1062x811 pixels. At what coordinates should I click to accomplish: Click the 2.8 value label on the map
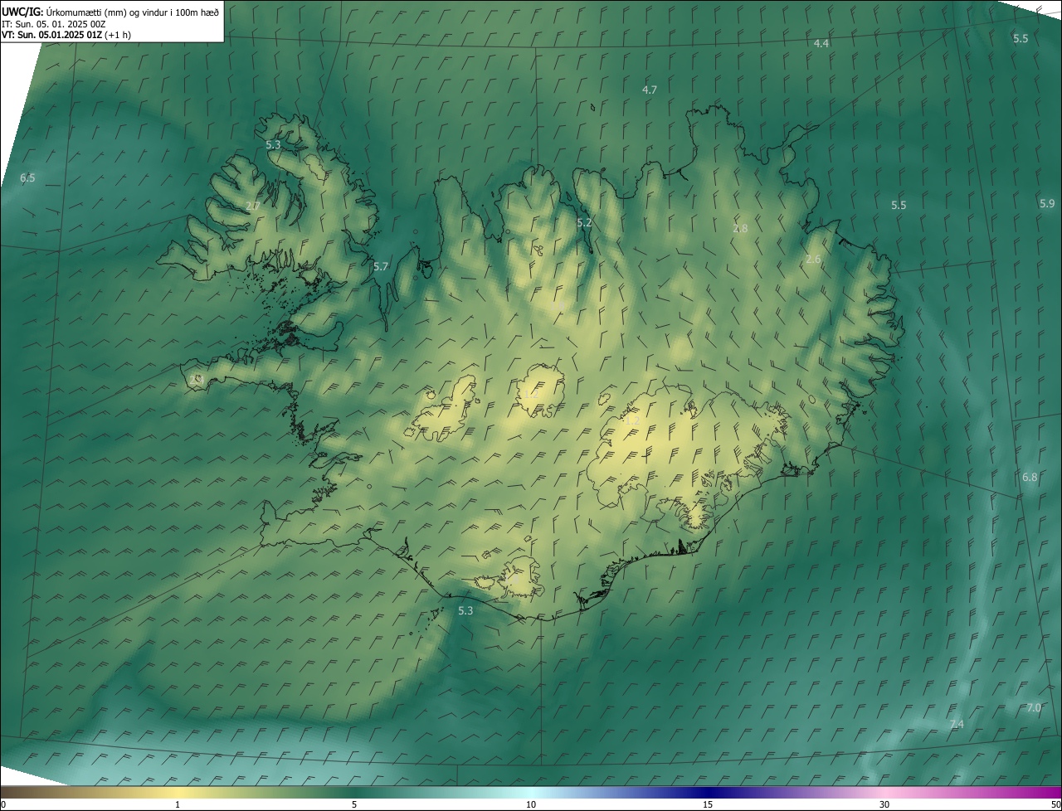740,228
